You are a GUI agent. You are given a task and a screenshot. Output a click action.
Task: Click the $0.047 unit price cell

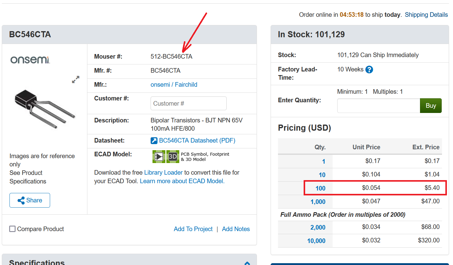(x=371, y=201)
